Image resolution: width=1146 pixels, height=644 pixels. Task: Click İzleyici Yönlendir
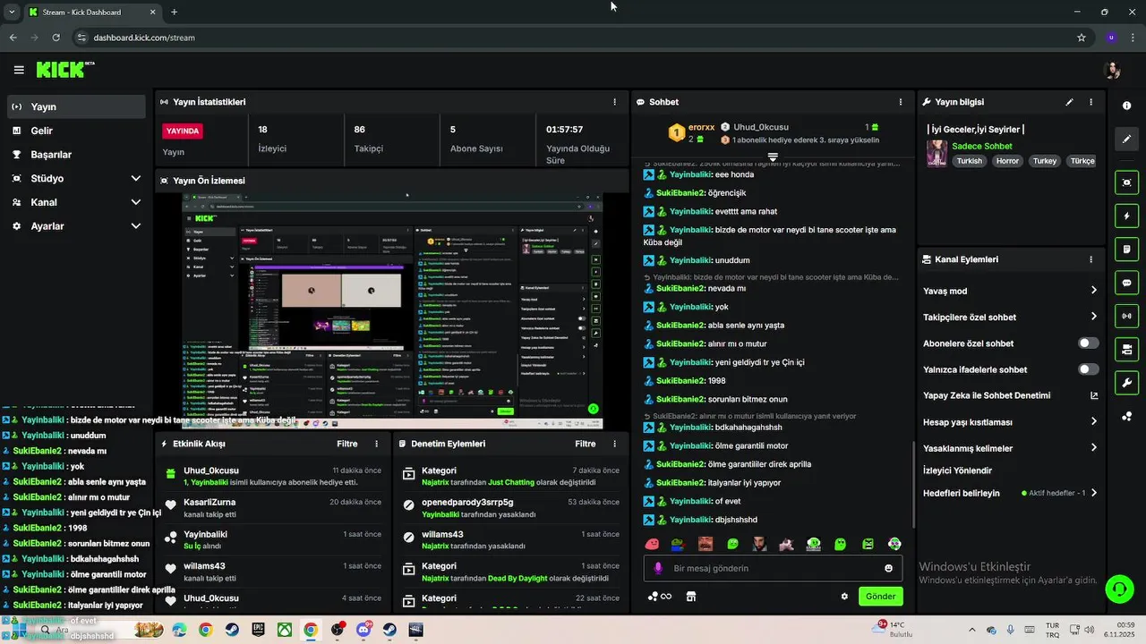point(957,470)
